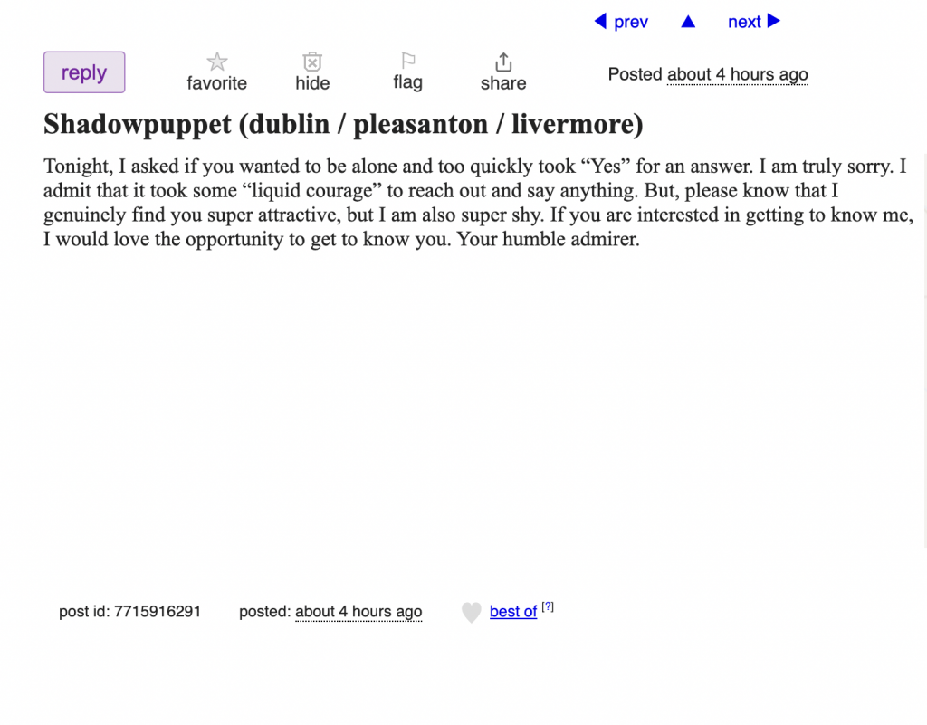
Task: Open the 'best of' link
Action: [x=513, y=612]
